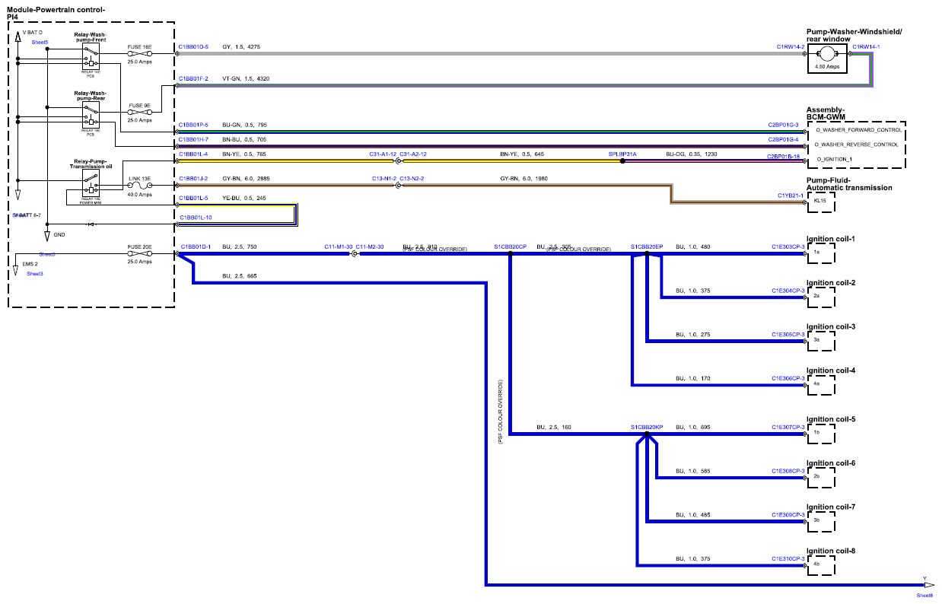Select connector label C1BB01F-2
This screenshot has width=942, height=604.
coord(194,78)
